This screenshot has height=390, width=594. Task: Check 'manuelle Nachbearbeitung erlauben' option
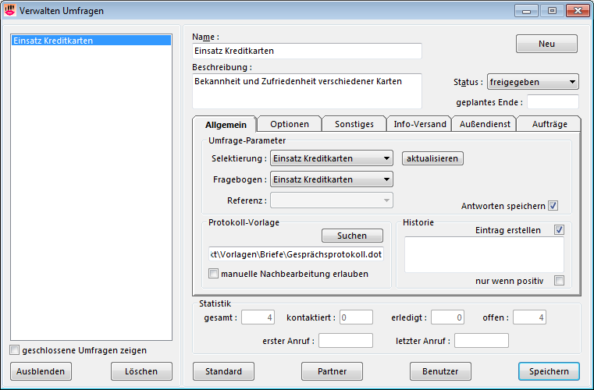coord(214,274)
